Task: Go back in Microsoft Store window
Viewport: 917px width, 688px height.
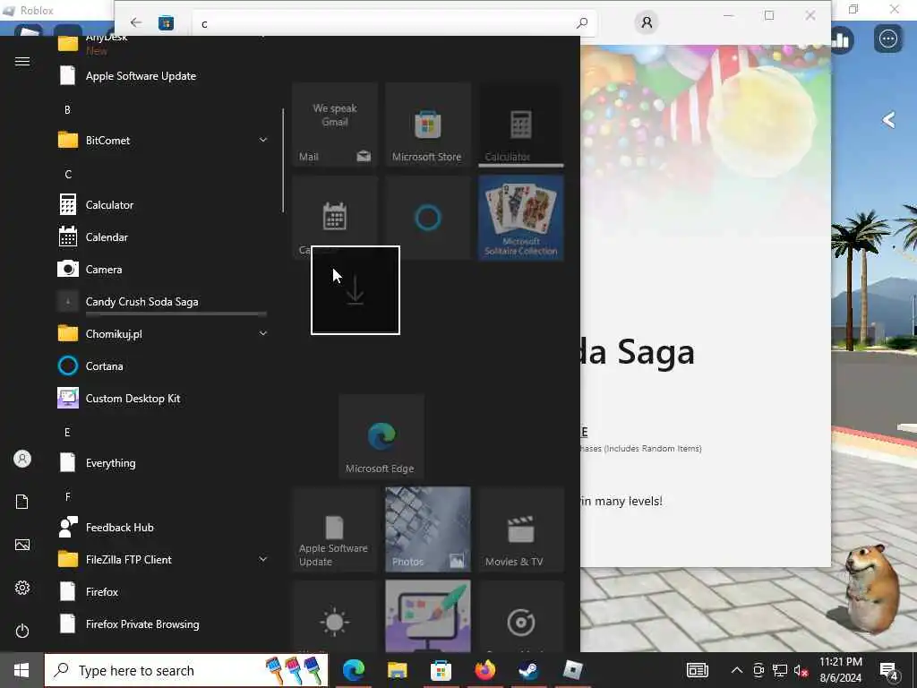Action: click(x=136, y=22)
